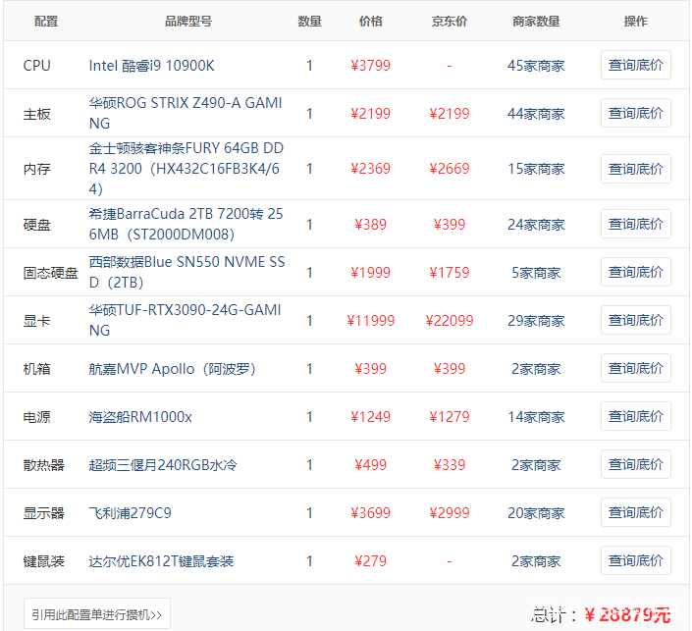Click 引用此配置单进行攒机 button

click(x=96, y=613)
